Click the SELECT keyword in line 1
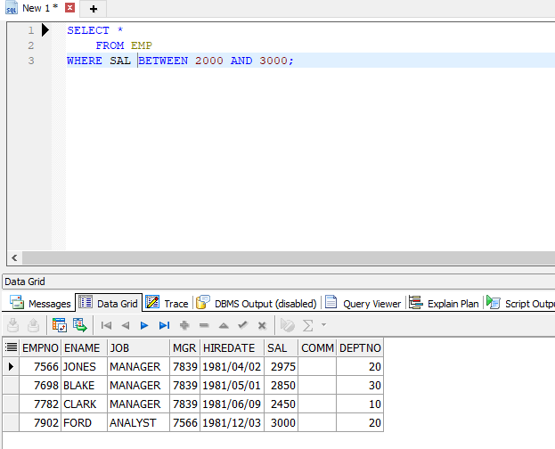Image resolution: width=555 pixels, height=449 pixels. click(88, 30)
